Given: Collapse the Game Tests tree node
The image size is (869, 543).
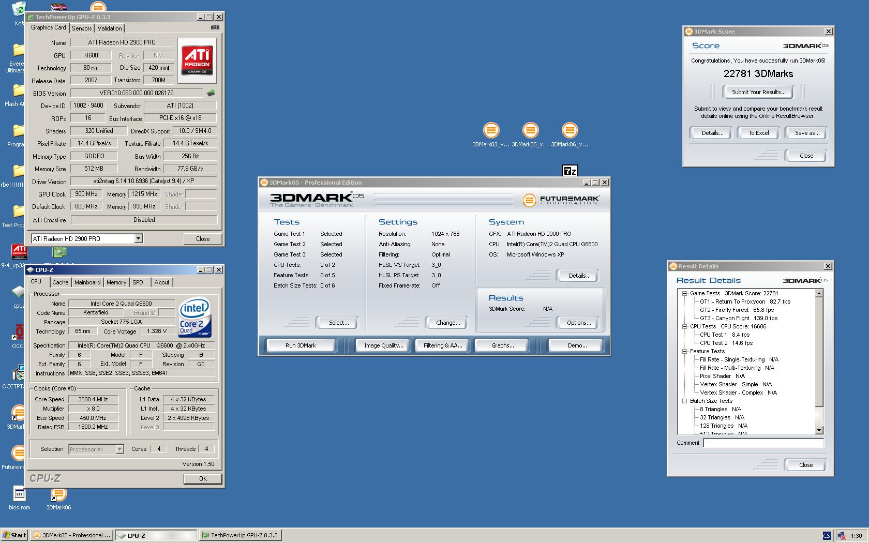Looking at the screenshot, I should pyautogui.click(x=684, y=293).
